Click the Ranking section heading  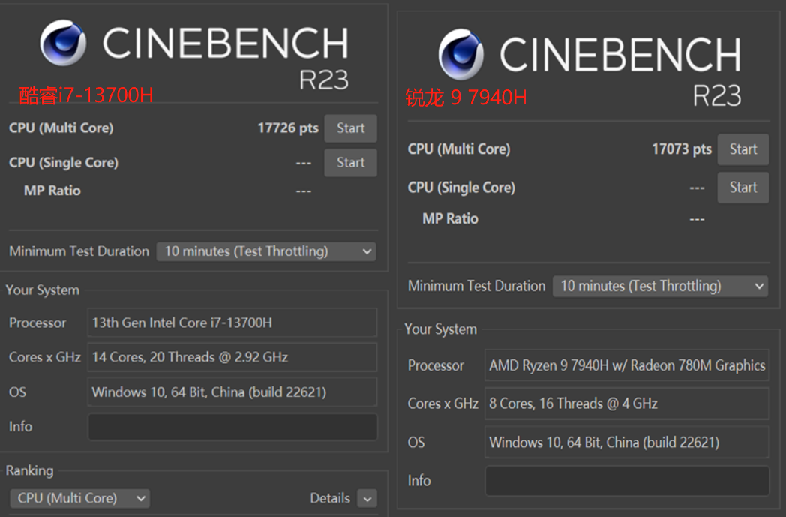(29, 471)
